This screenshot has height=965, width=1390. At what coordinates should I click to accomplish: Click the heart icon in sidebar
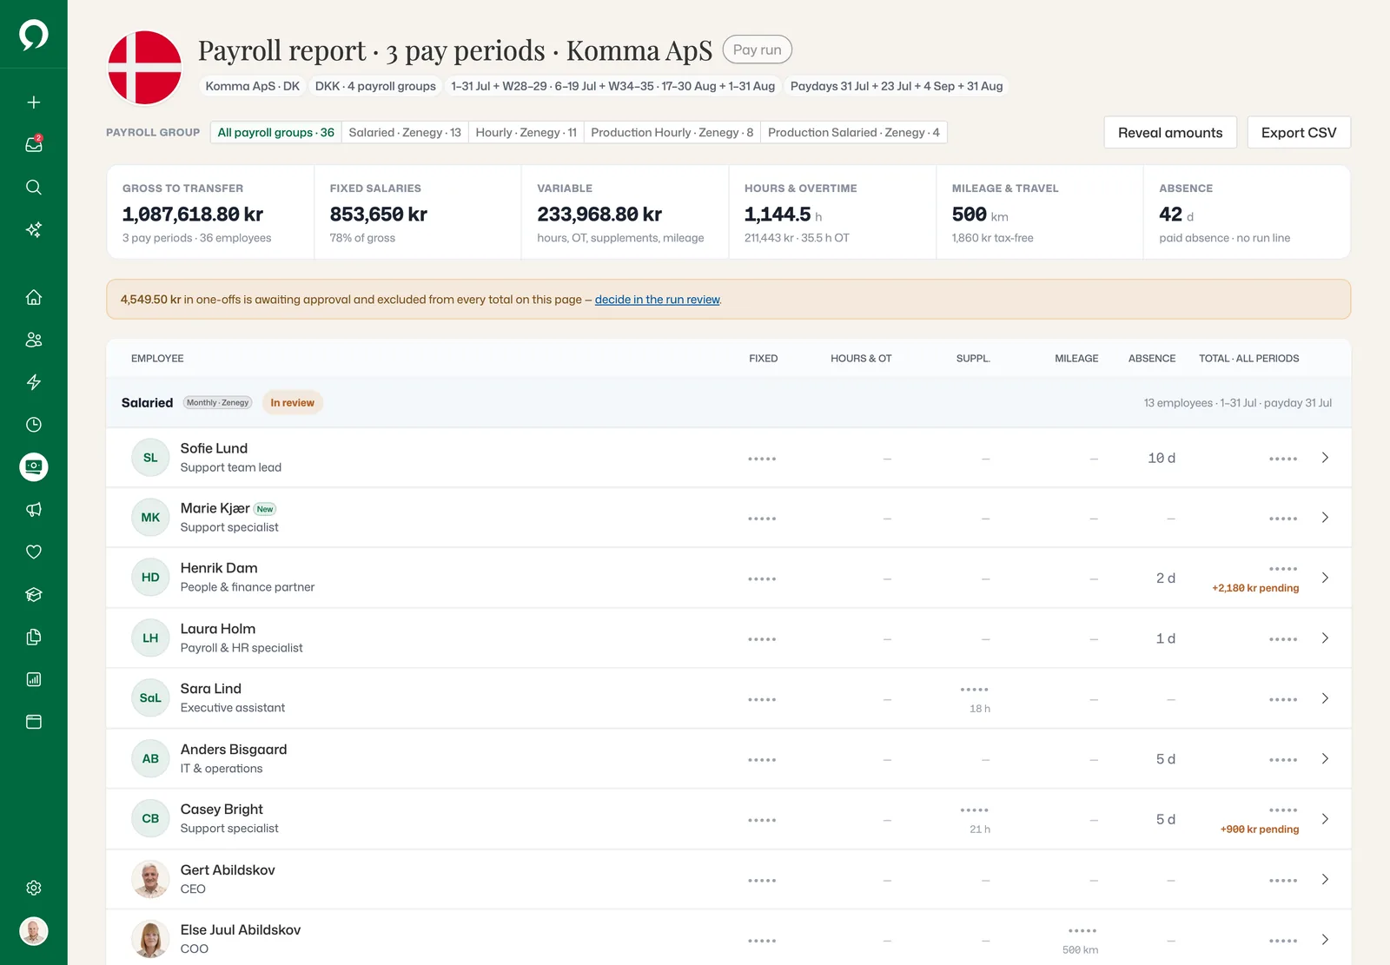(34, 552)
